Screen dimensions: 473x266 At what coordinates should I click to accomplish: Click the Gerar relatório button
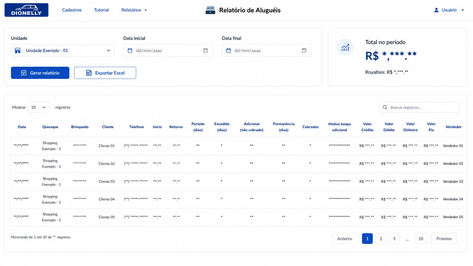(x=40, y=73)
